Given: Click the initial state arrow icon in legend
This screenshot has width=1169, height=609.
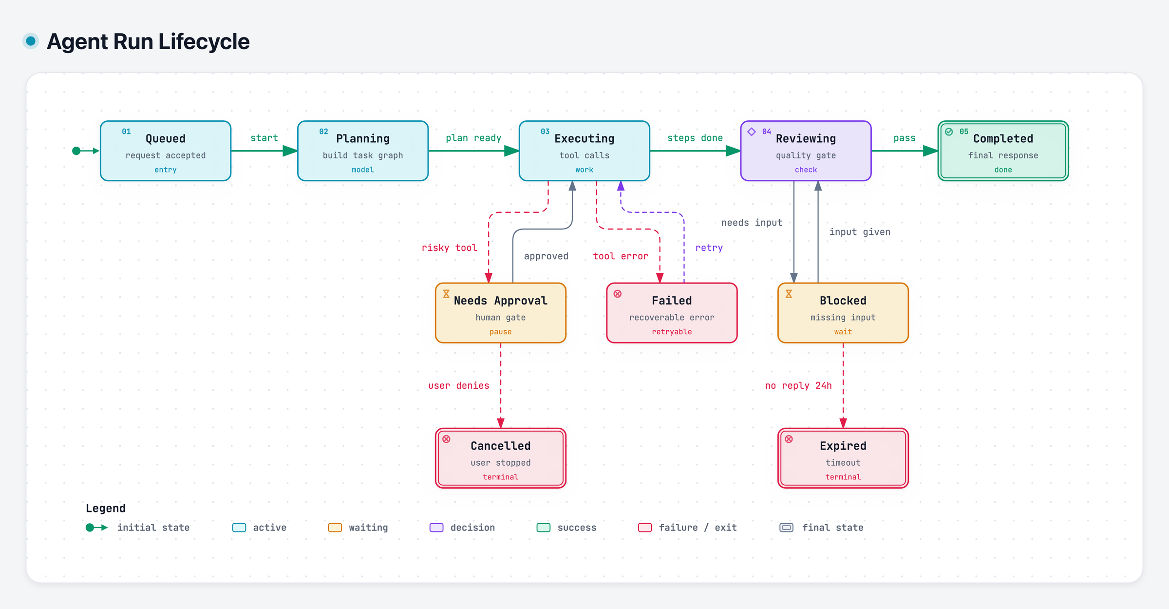Looking at the screenshot, I should coord(96,528).
